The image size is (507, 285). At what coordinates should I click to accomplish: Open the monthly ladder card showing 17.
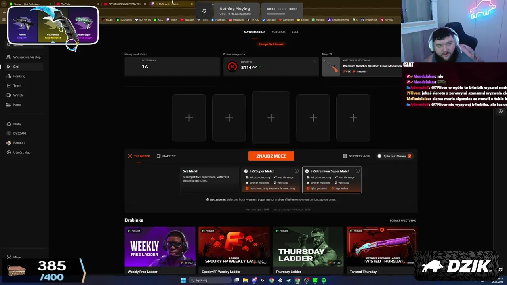click(x=172, y=66)
